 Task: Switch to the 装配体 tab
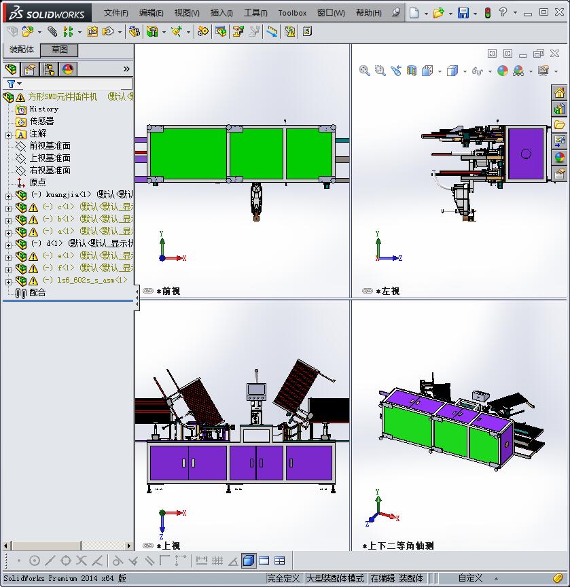21,50
